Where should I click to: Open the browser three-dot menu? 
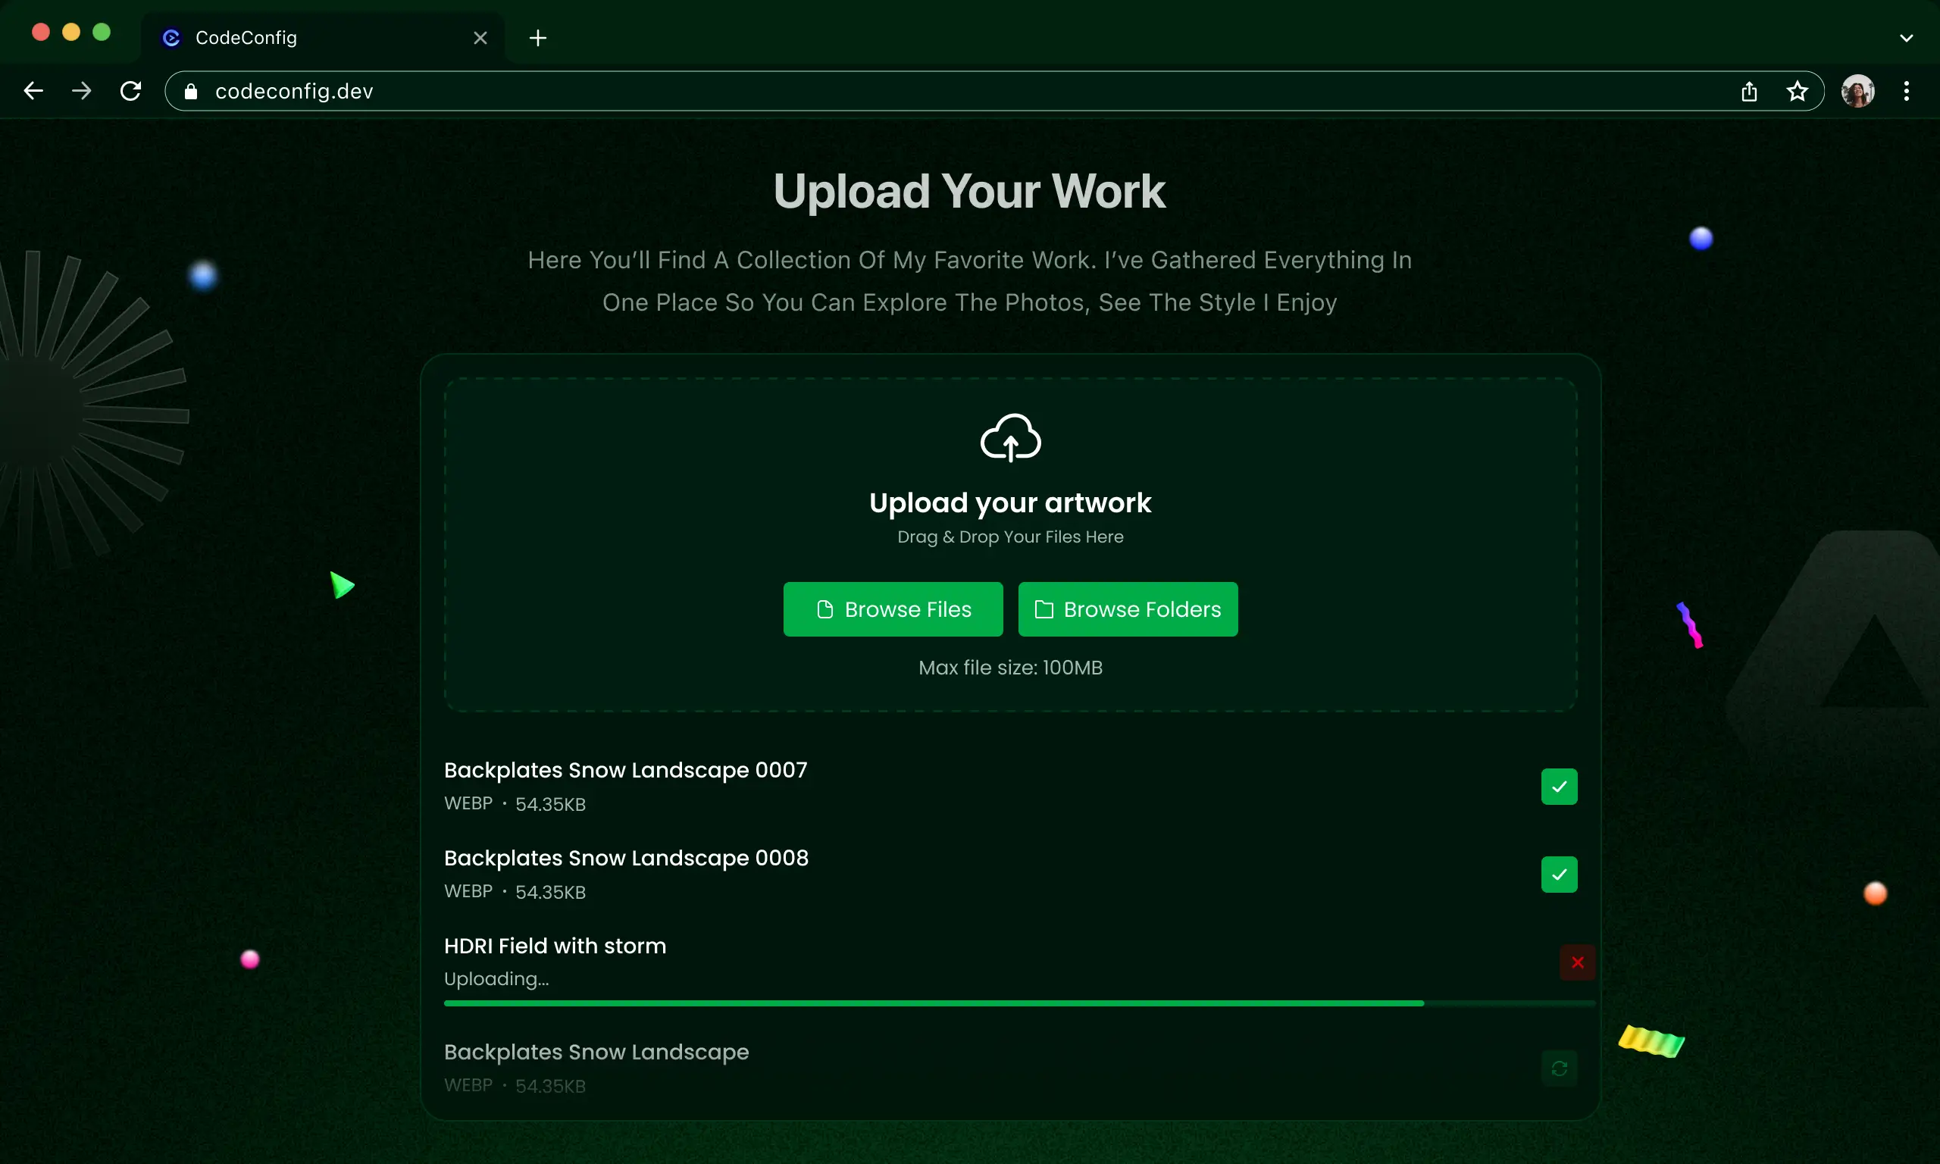point(1907,91)
